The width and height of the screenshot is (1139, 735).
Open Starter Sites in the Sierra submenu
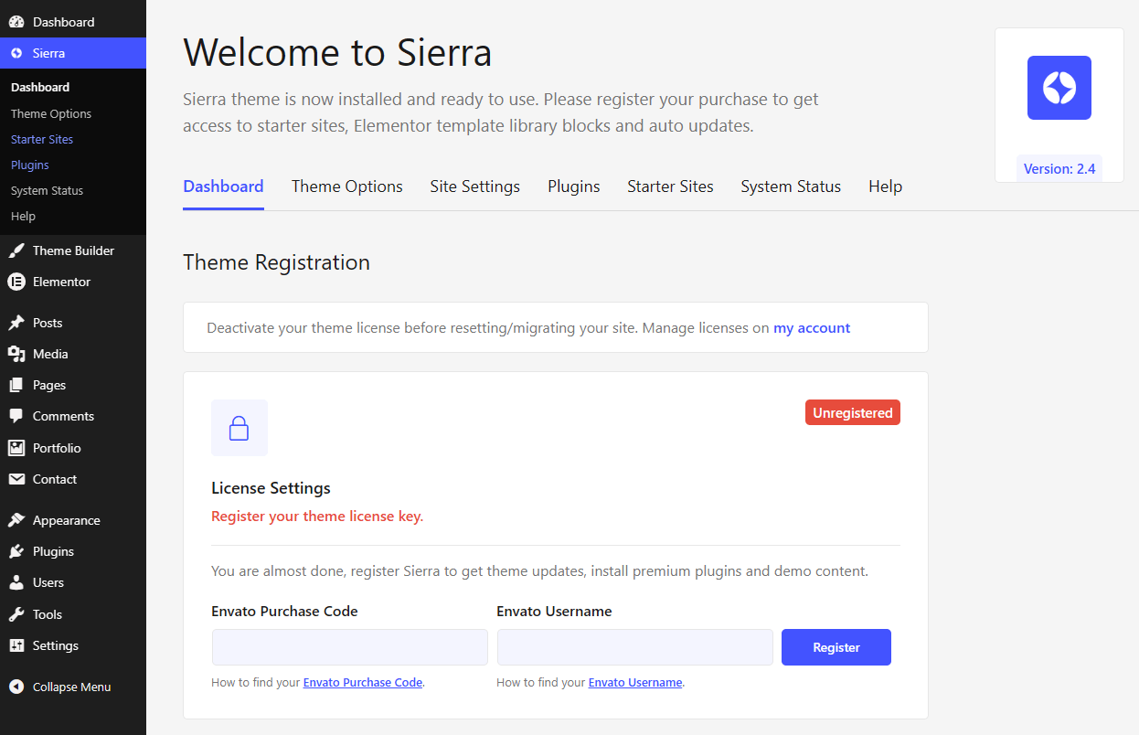[x=42, y=140]
